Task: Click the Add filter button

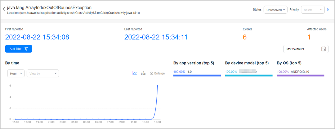Action: (x=19, y=49)
